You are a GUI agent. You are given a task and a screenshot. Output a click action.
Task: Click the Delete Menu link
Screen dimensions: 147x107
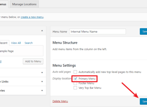pos(60,101)
